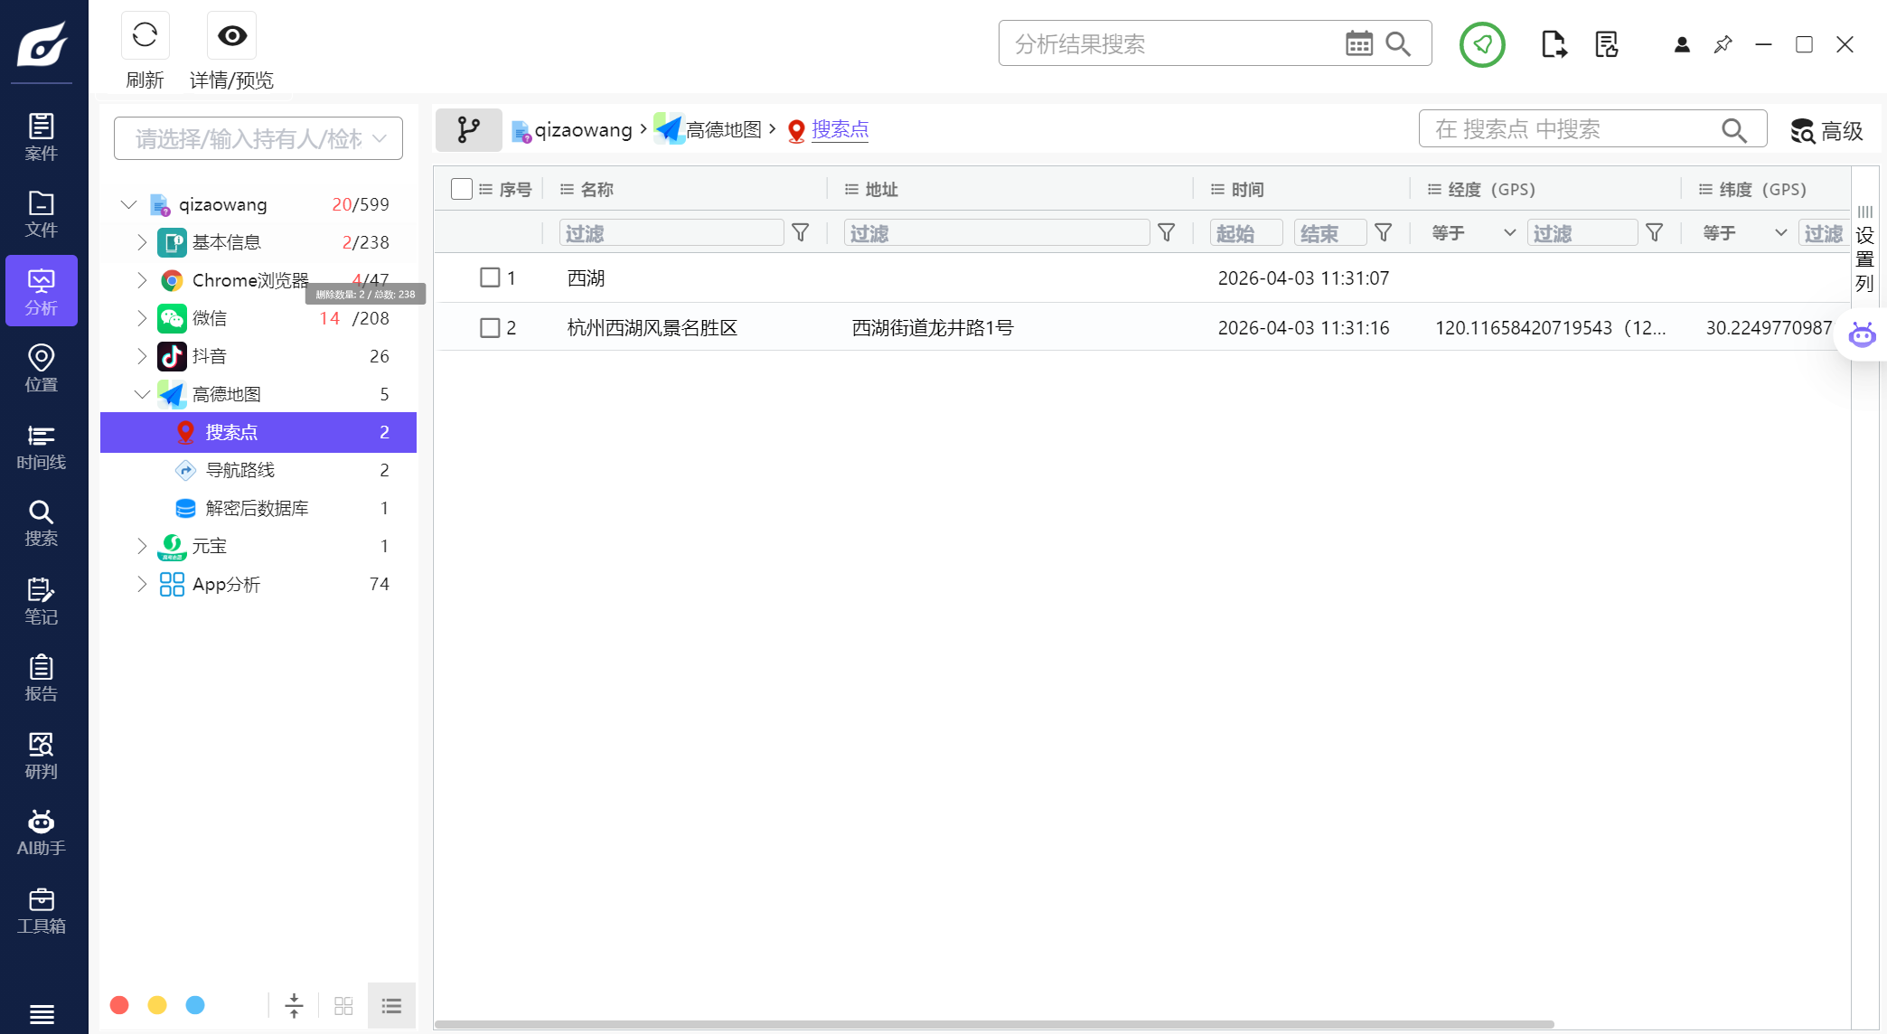The width and height of the screenshot is (1887, 1034).
Task: Open 案件 (Cases) in left sidebar
Action: (42, 137)
